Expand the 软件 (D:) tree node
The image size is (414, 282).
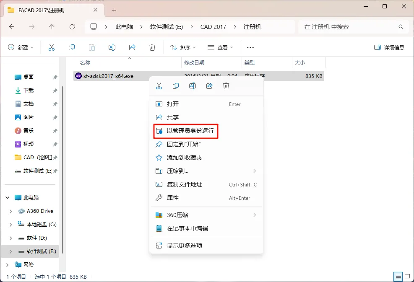10,238
